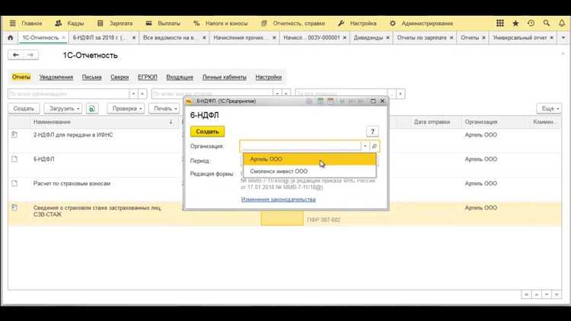Open the Проверка dropdown button
This screenshot has height=321, width=571.
[x=126, y=109]
